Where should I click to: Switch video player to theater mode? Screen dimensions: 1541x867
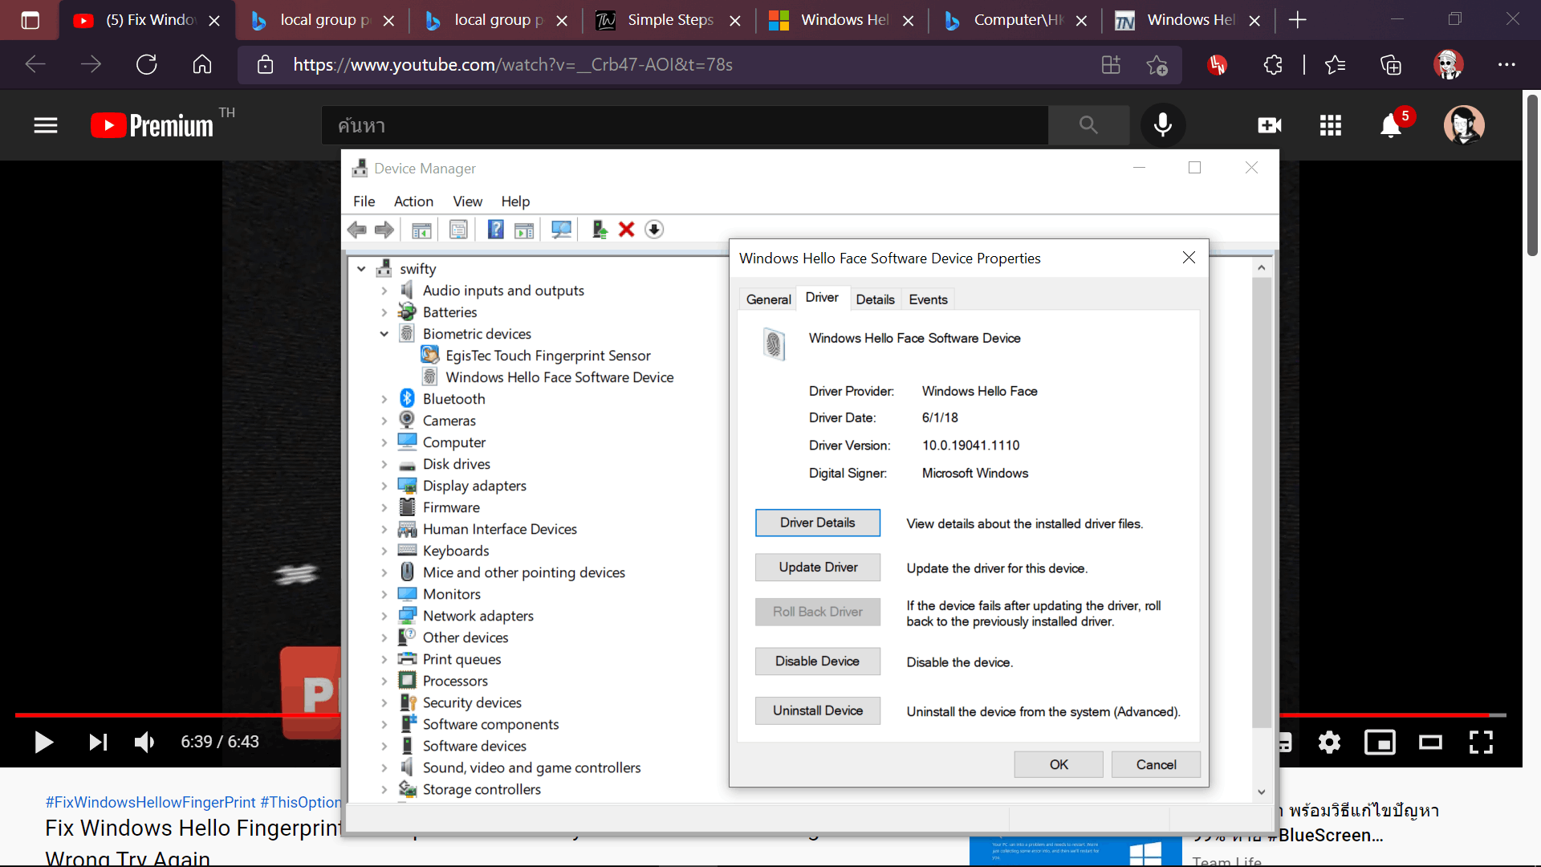pos(1430,742)
